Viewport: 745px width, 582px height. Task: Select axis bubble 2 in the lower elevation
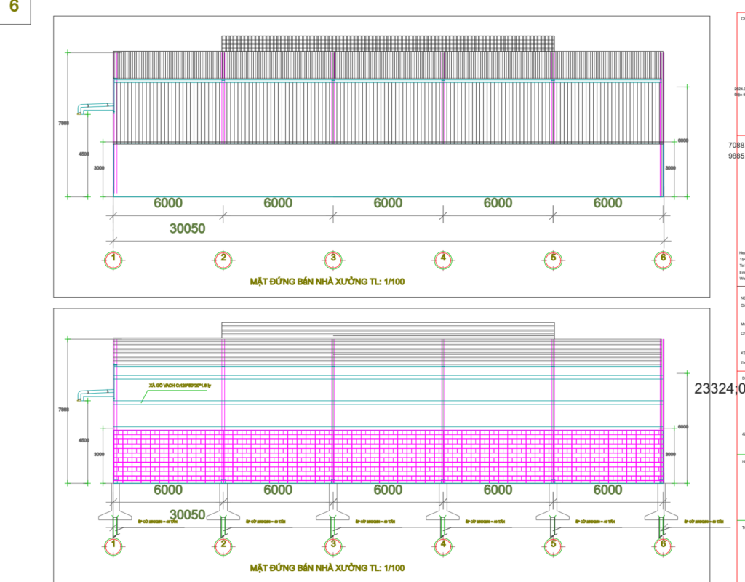pyautogui.click(x=223, y=546)
